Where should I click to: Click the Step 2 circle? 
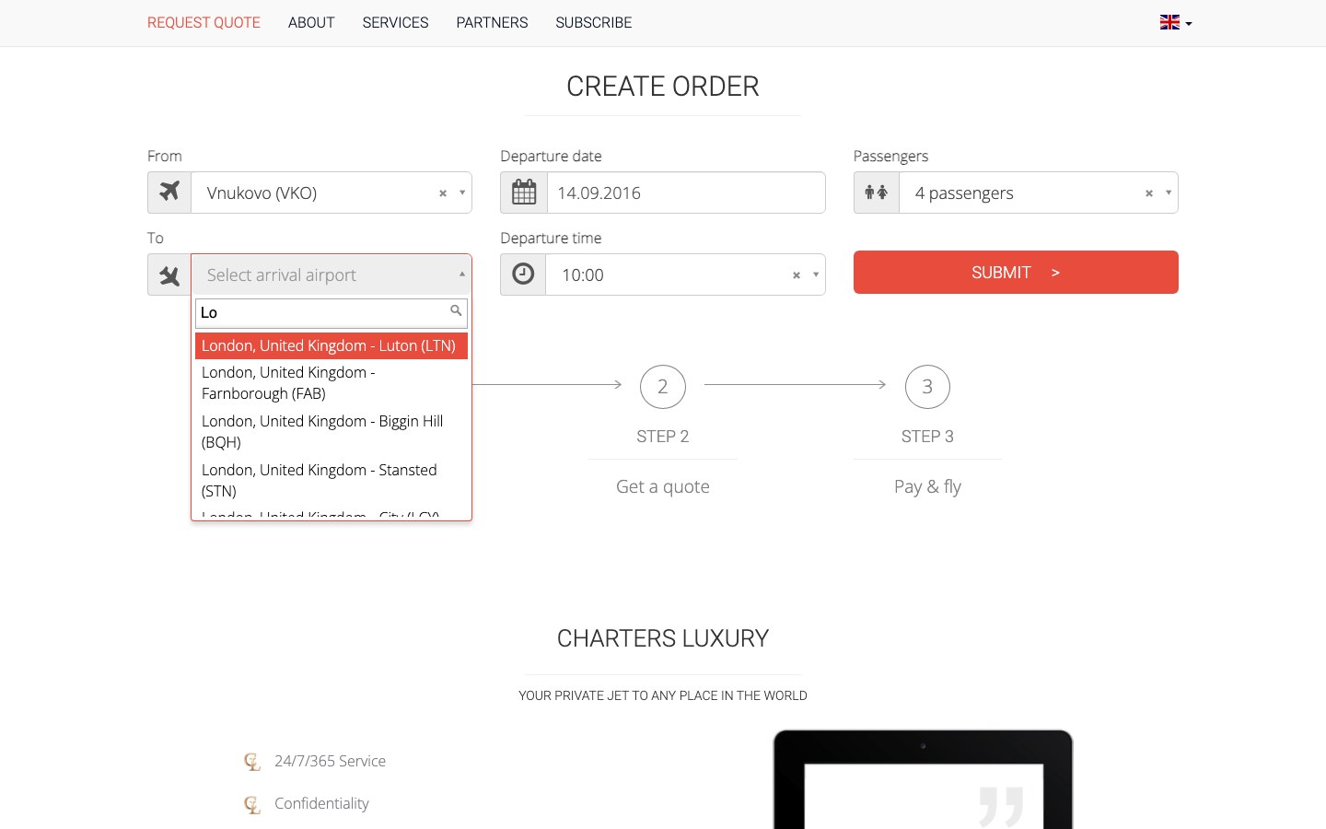click(x=663, y=387)
